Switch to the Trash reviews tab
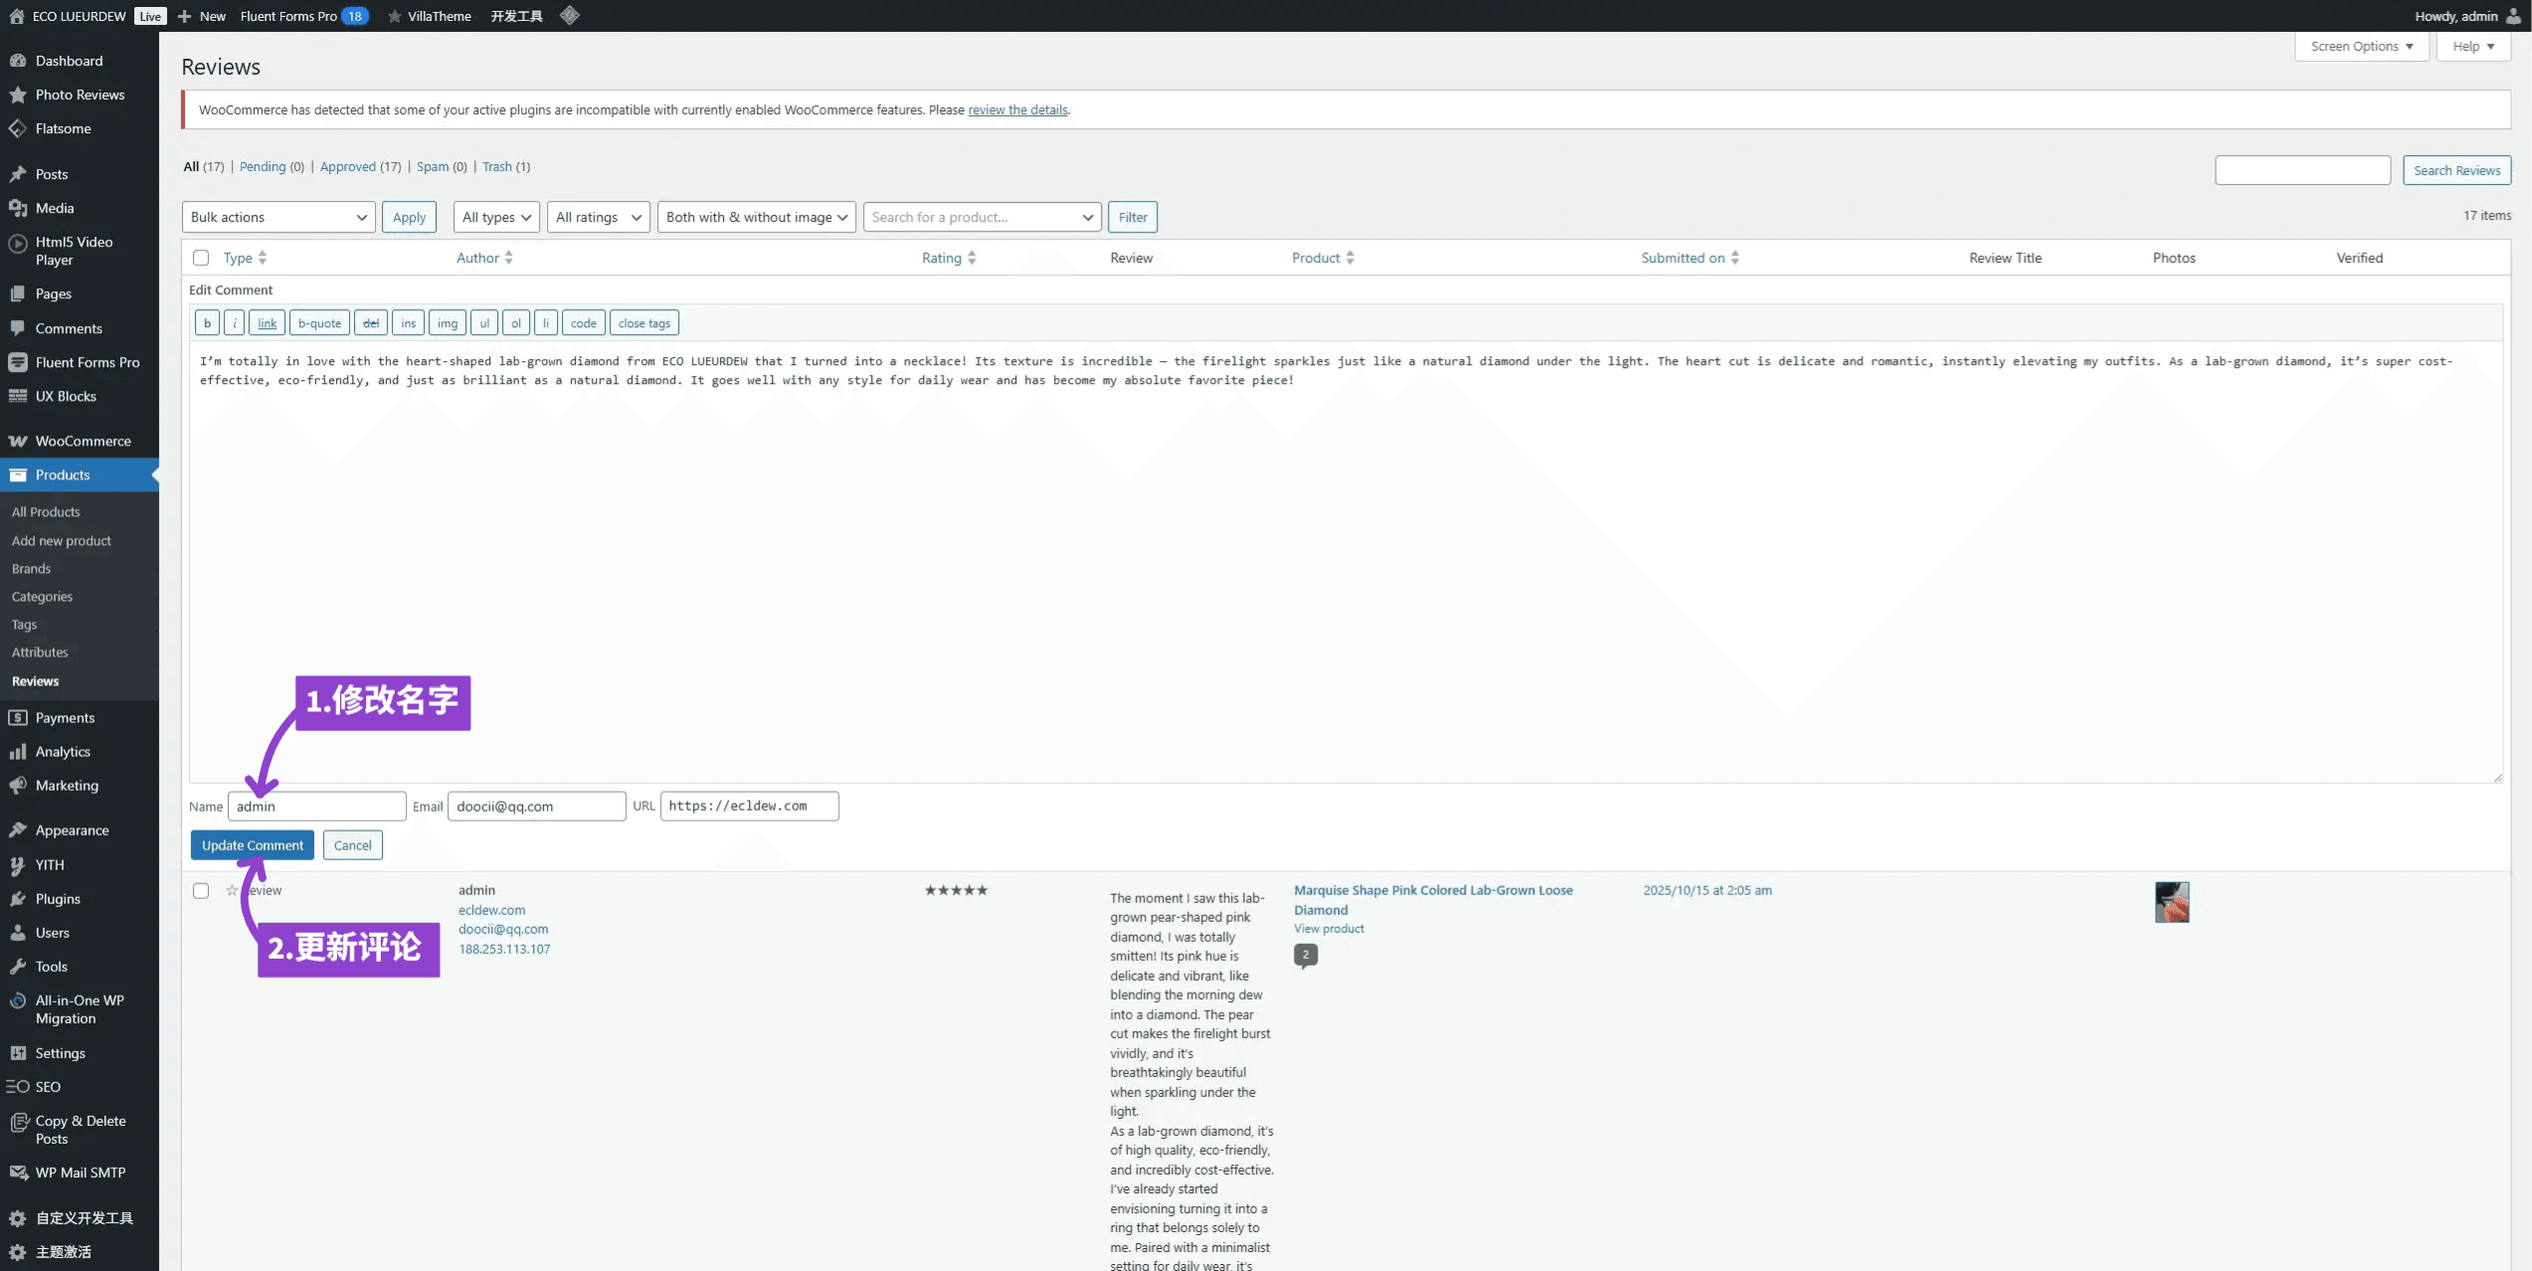The width and height of the screenshot is (2532, 1271). point(497,167)
